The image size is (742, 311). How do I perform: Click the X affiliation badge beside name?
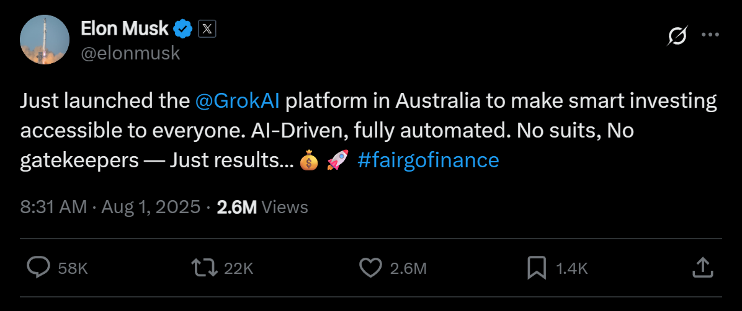(207, 28)
